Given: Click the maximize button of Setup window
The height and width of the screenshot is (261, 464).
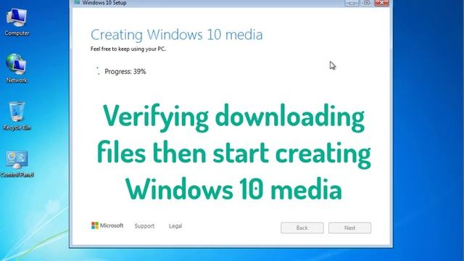Looking at the screenshot, I should click(367, 3).
